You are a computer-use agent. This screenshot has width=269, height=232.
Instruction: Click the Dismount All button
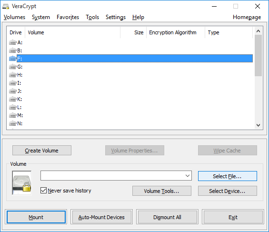click(x=167, y=217)
